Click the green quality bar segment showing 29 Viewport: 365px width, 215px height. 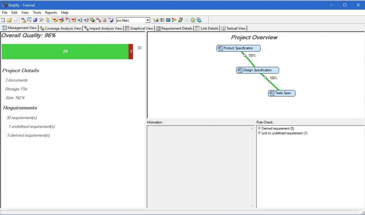click(x=65, y=51)
